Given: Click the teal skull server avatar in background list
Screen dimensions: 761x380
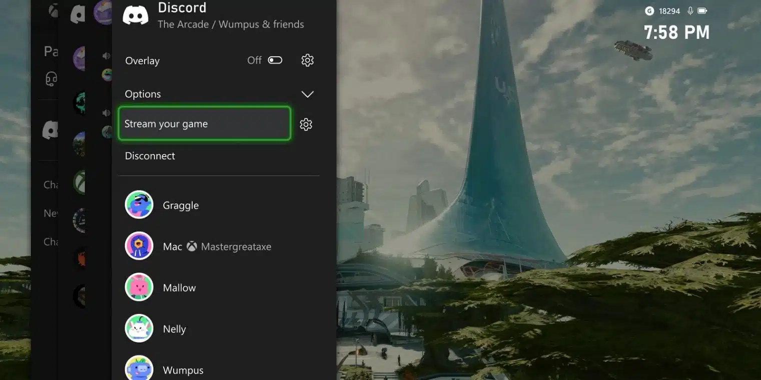Looking at the screenshot, I should click(x=79, y=103).
